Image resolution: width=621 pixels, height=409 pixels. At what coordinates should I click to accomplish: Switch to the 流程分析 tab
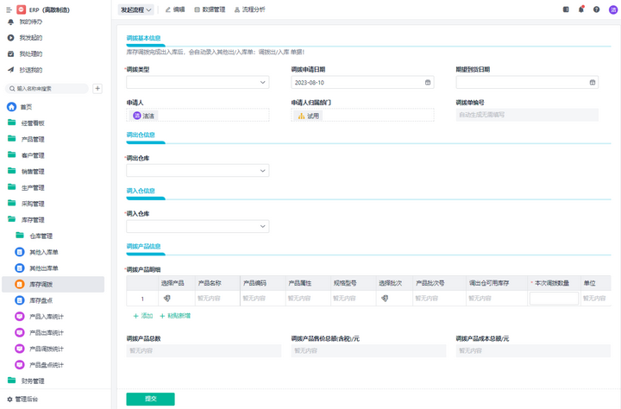click(250, 9)
